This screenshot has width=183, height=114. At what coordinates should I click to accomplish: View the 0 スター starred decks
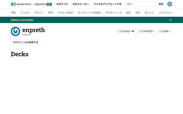click(x=164, y=31)
